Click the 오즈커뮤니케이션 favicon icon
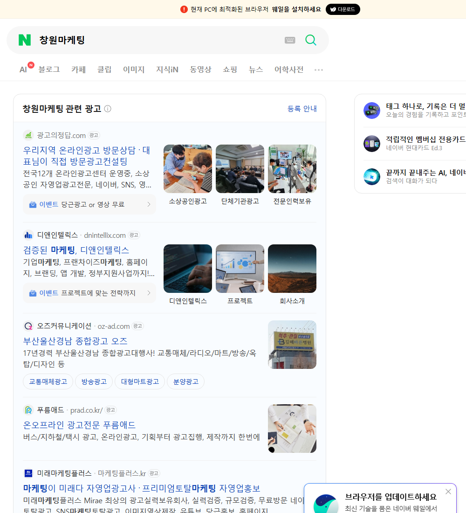466x513 pixels. (28, 326)
